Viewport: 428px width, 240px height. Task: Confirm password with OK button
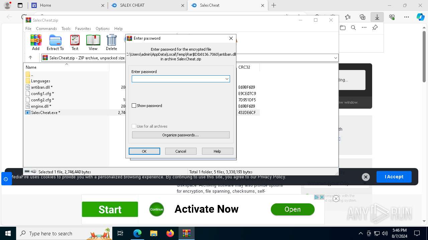(x=144, y=151)
